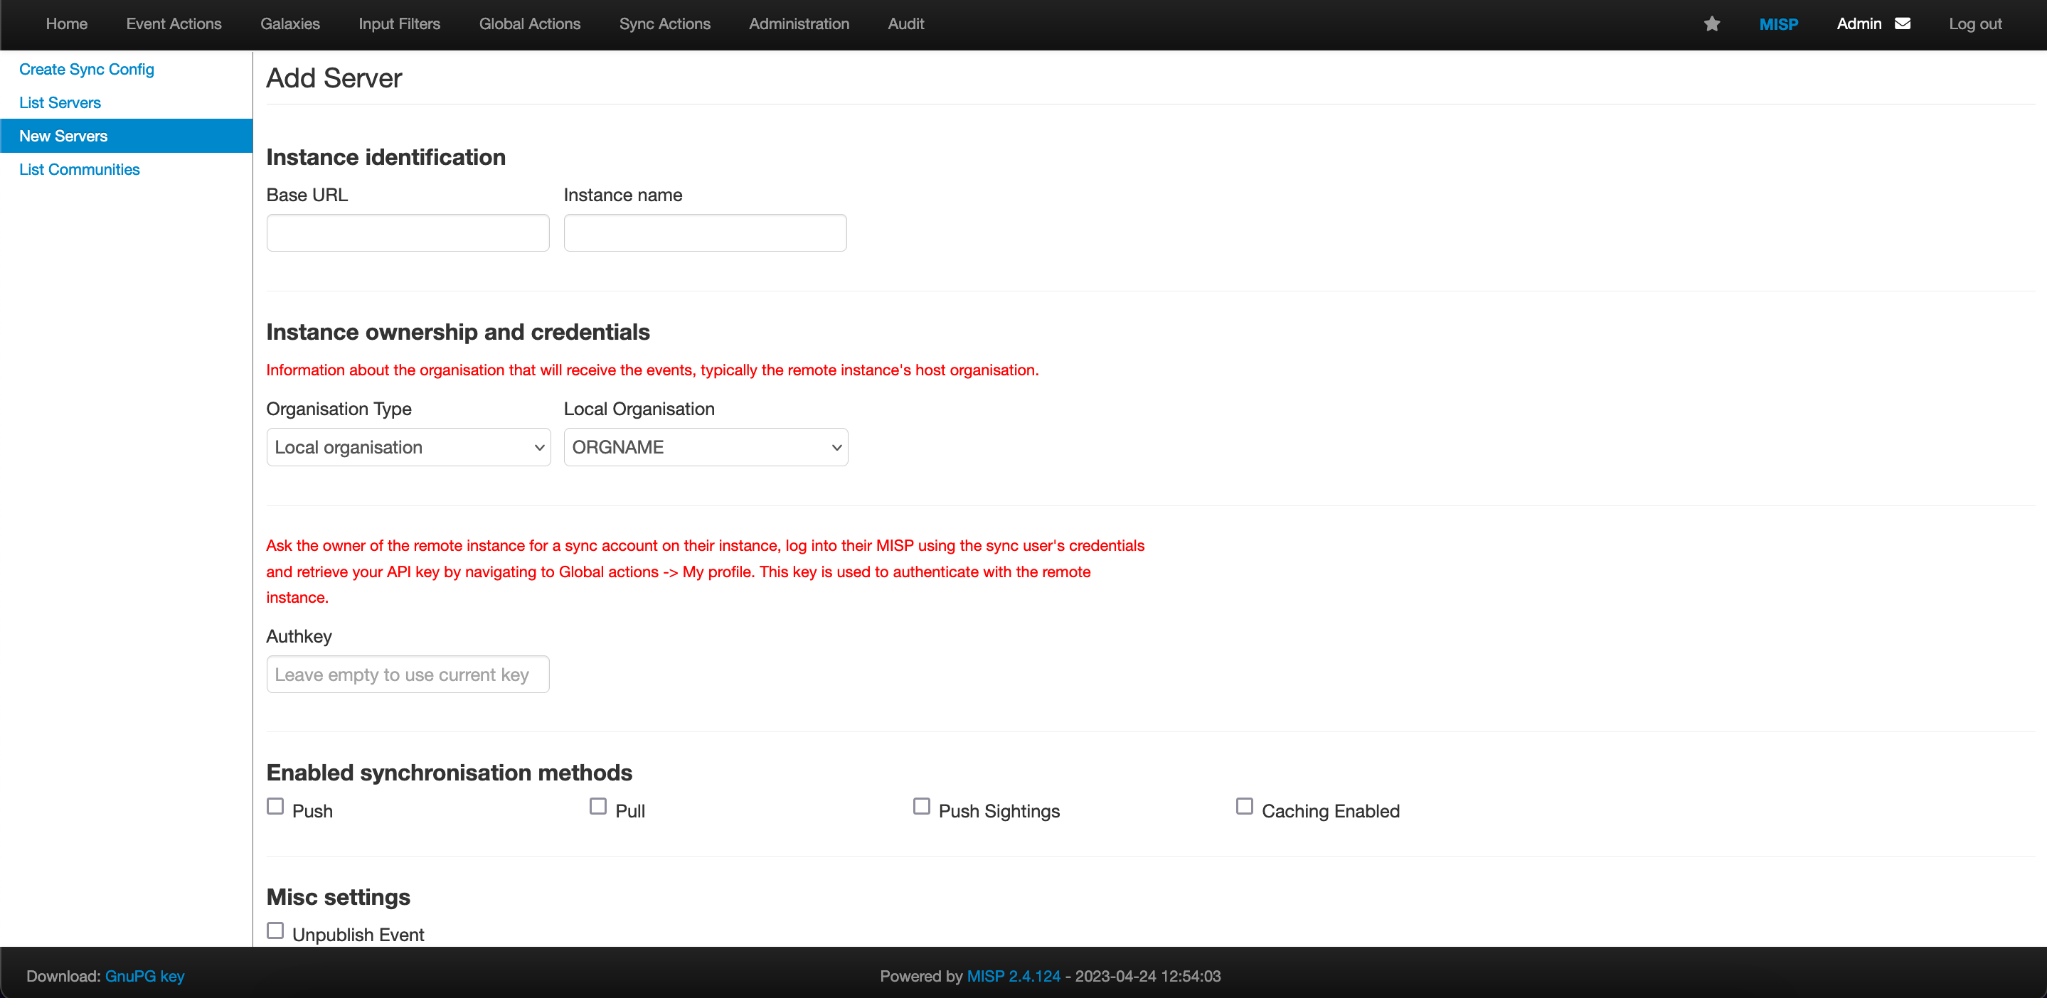Viewport: 2047px width, 998px height.
Task: Enable the Push checkbox
Action: [x=275, y=806]
